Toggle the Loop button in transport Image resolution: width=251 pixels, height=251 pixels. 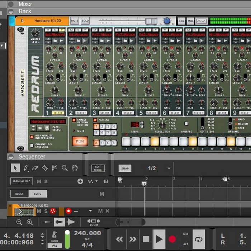[x=198, y=239]
